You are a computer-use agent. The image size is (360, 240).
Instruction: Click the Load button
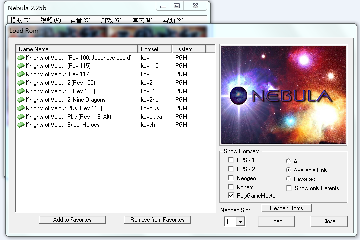pyautogui.click(x=276, y=221)
